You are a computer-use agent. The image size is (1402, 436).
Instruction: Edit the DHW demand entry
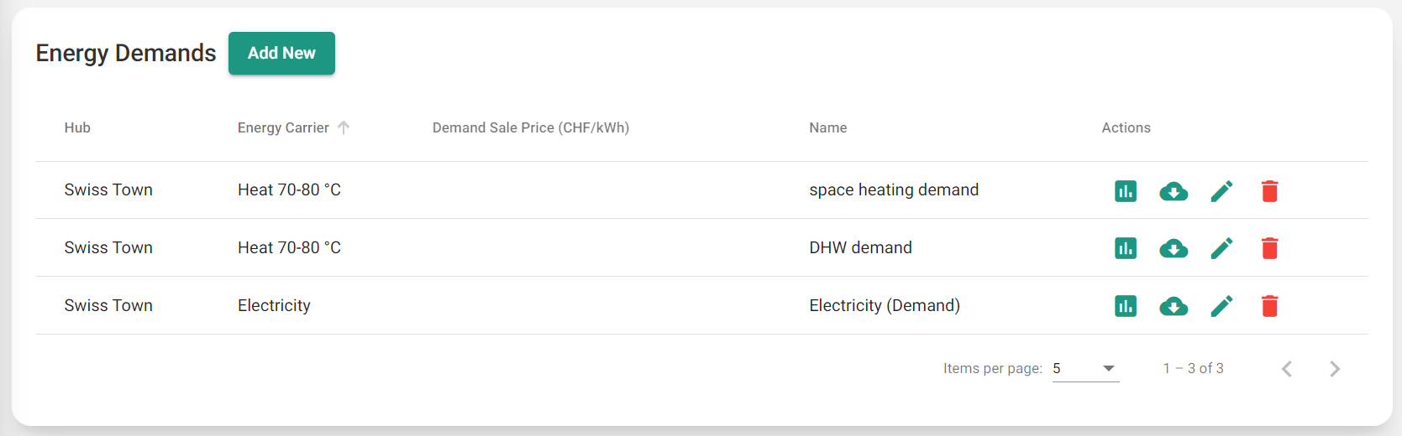pos(1221,248)
